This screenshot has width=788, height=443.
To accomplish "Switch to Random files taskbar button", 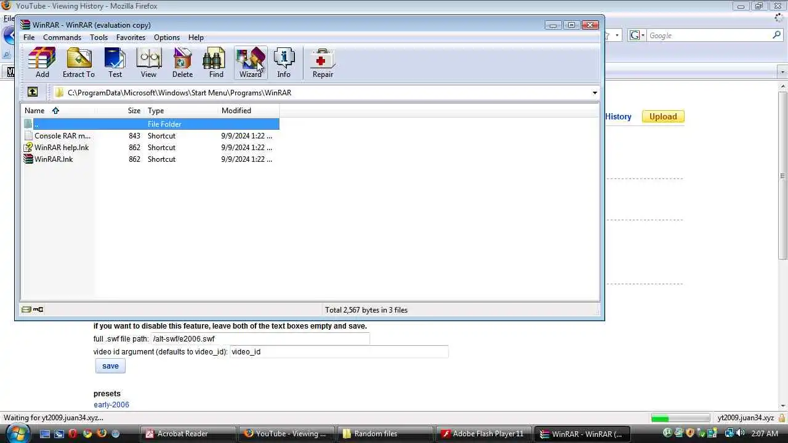I will [x=385, y=434].
